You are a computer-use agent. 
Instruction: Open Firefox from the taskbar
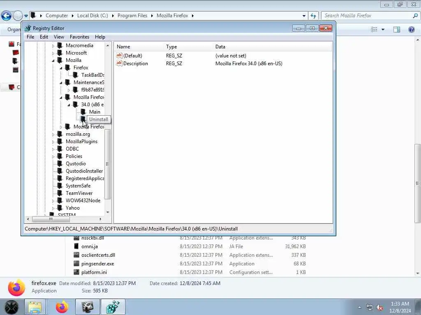62,307
